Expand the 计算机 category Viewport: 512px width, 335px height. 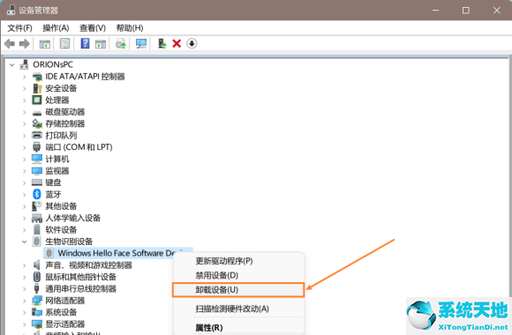pos(24,160)
